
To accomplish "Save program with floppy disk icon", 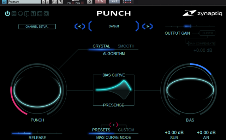I will coord(60,2).
